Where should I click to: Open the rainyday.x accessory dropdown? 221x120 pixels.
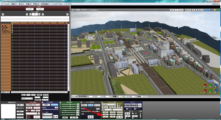[109, 104]
